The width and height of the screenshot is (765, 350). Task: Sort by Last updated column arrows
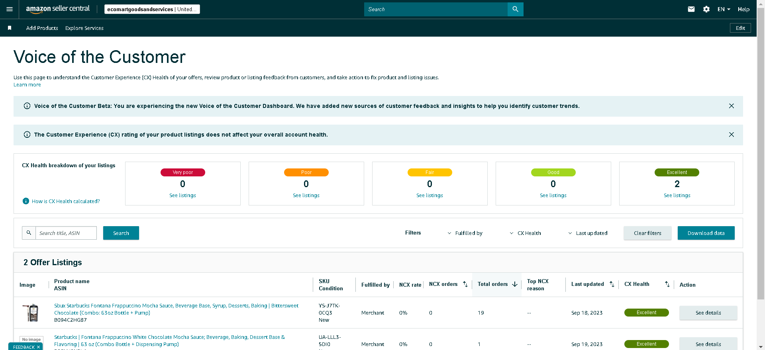click(x=612, y=284)
